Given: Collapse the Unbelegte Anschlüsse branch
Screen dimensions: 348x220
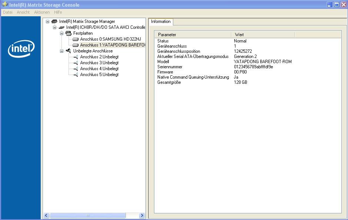Looking at the screenshot, I should pyautogui.click(x=62, y=51).
